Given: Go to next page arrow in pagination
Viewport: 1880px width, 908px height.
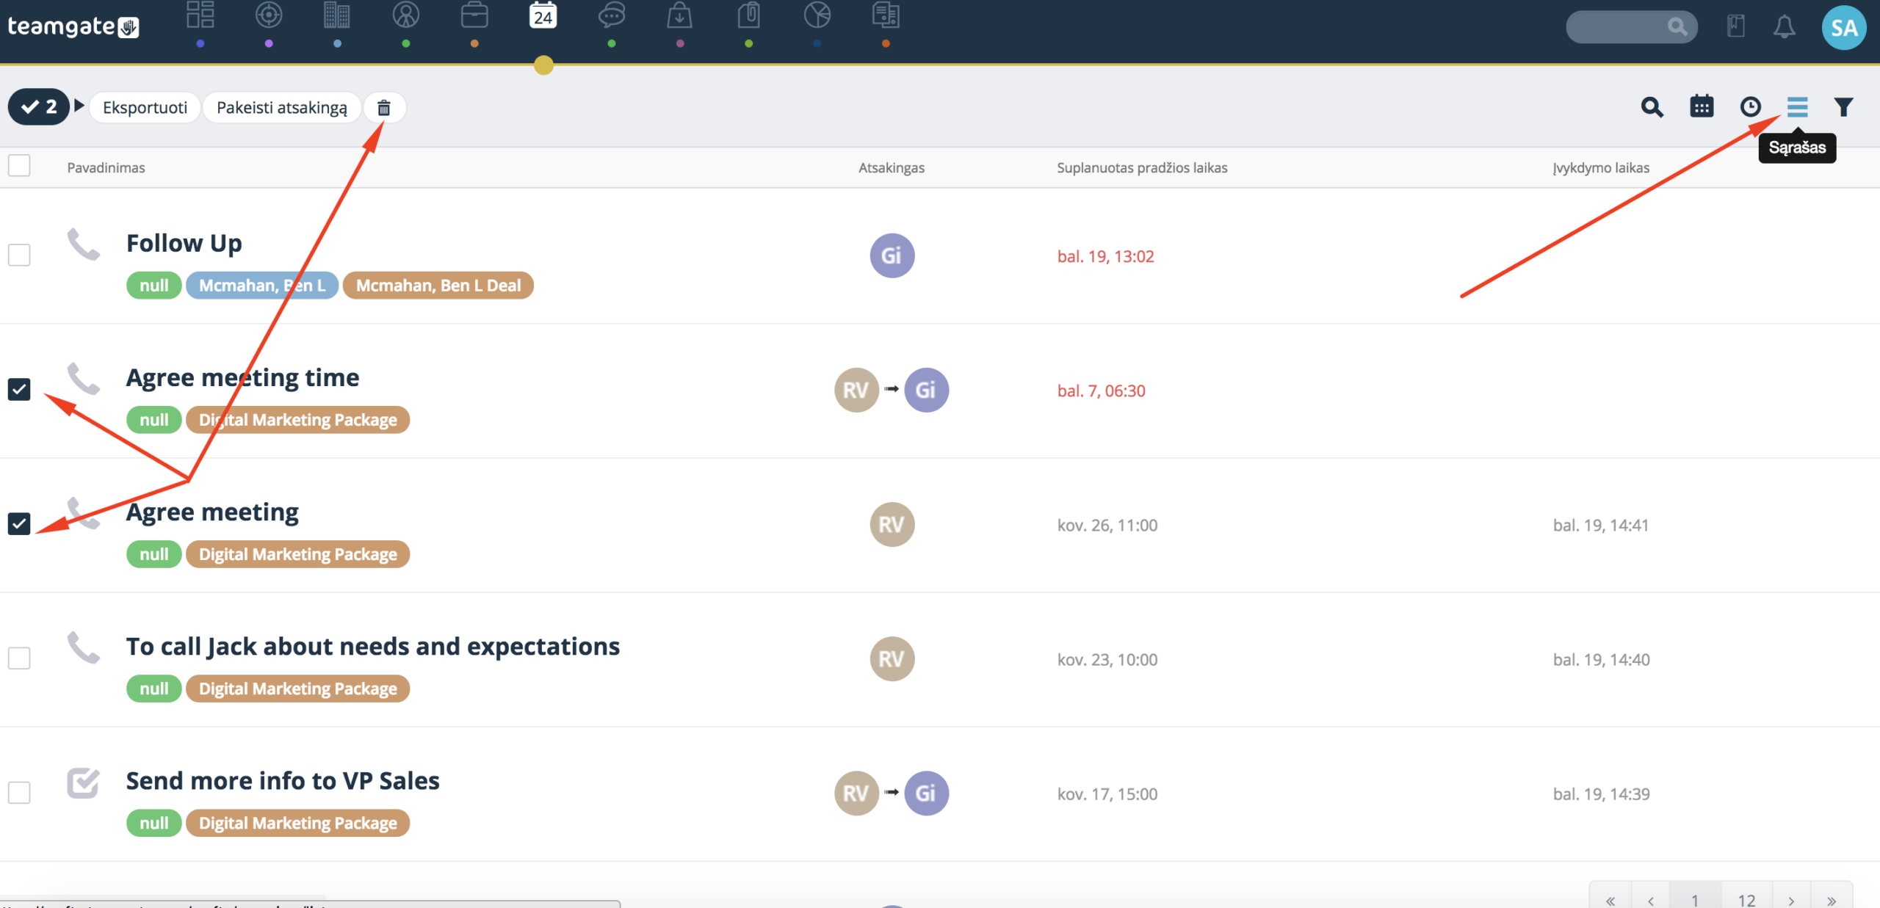Looking at the screenshot, I should point(1791,899).
